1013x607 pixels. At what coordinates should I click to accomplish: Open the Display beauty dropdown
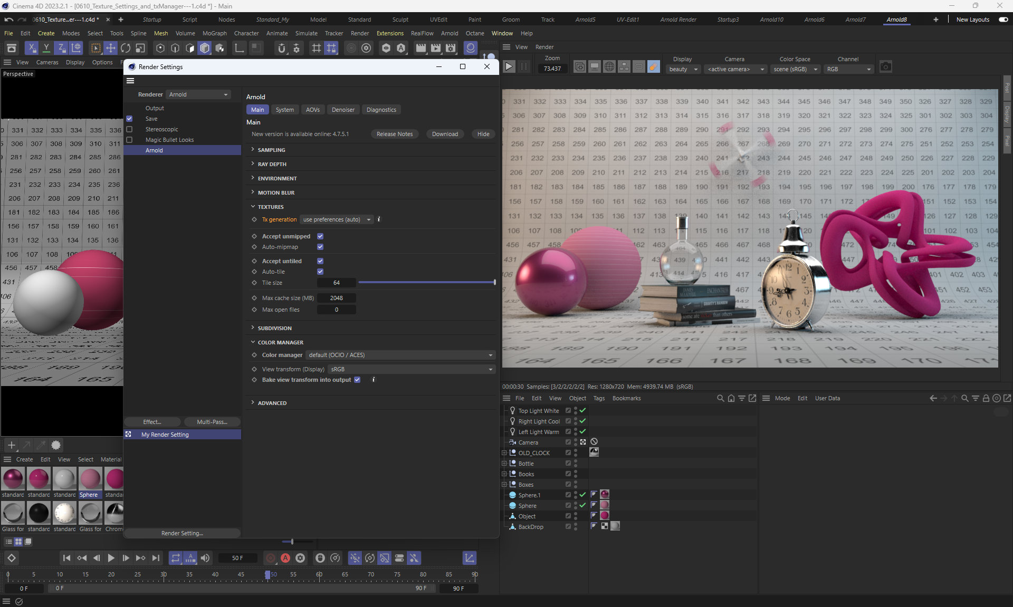[x=683, y=69]
